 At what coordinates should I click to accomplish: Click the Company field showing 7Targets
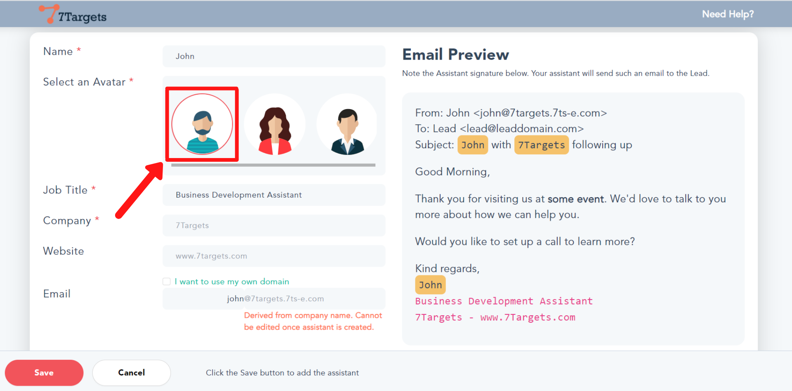tap(273, 226)
